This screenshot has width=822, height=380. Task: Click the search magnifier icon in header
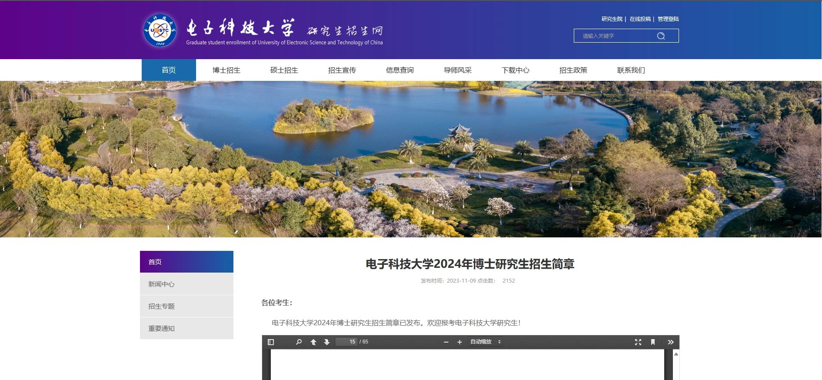[661, 36]
